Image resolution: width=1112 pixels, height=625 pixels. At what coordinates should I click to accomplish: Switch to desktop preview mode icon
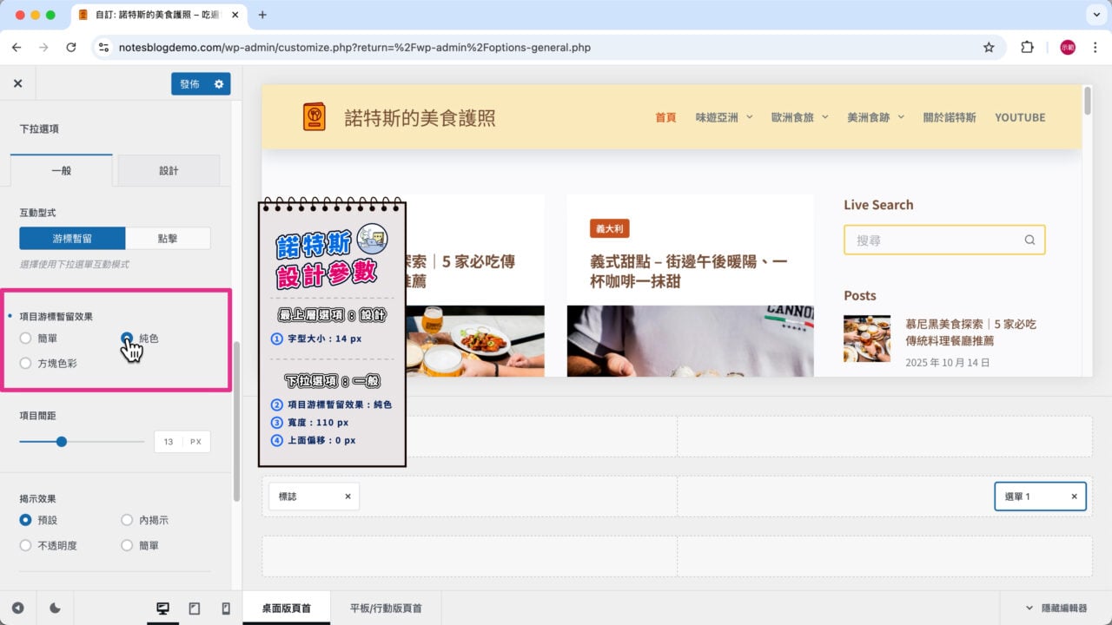coord(162,608)
